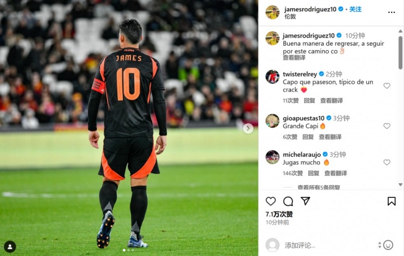Open emoji picker in comment box
Screen dimensions: 404x256
pos(388,245)
